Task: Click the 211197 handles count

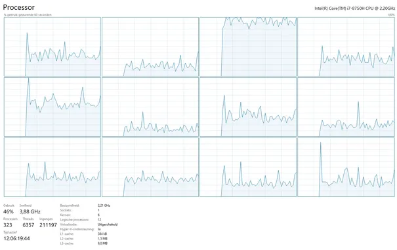Action: (48, 225)
